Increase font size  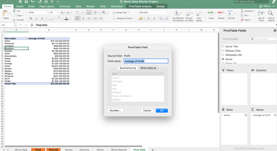pos(63,12)
